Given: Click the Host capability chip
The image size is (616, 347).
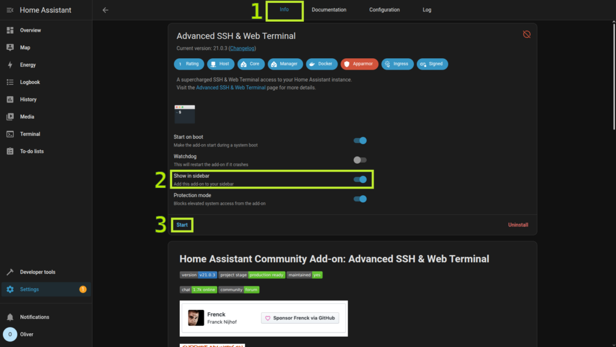Looking at the screenshot, I should (221, 64).
